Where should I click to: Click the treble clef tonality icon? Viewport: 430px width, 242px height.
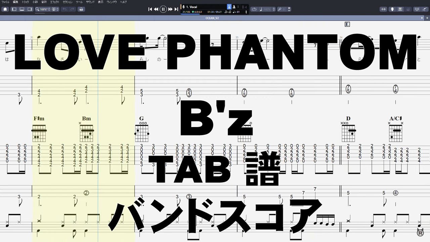pos(246,12)
